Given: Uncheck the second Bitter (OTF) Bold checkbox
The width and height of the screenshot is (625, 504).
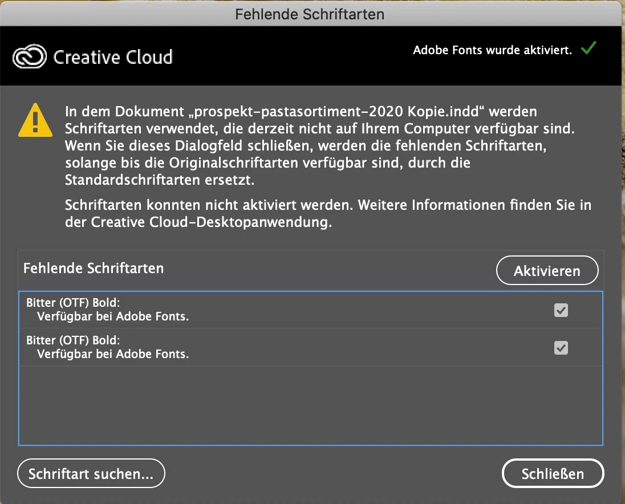Looking at the screenshot, I should [561, 348].
